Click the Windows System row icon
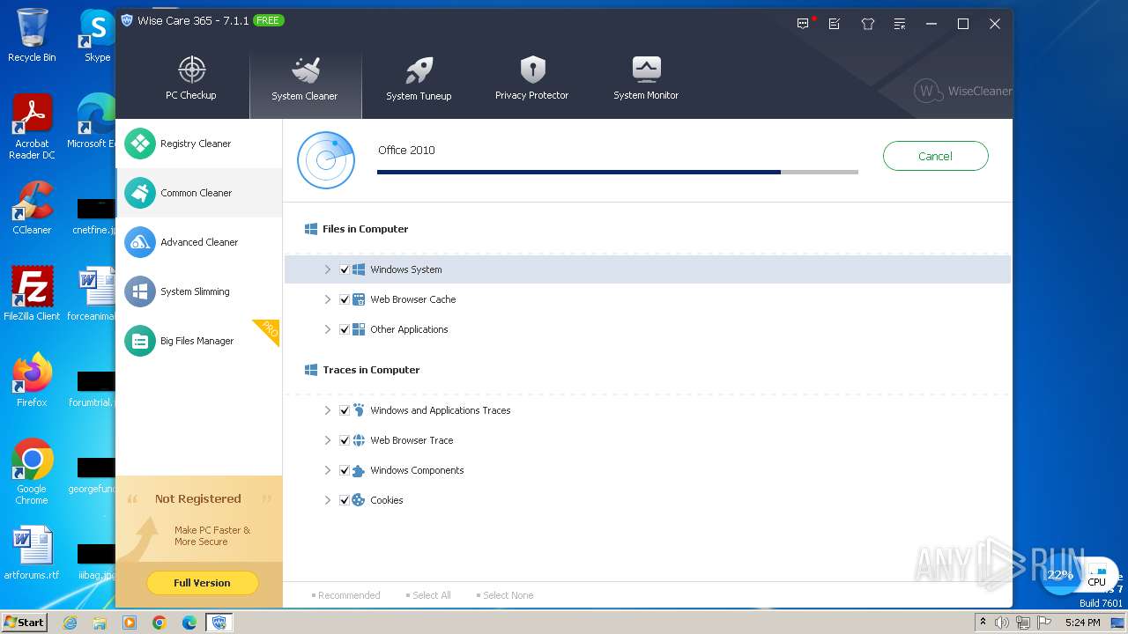Image resolution: width=1128 pixels, height=634 pixels. (x=359, y=269)
